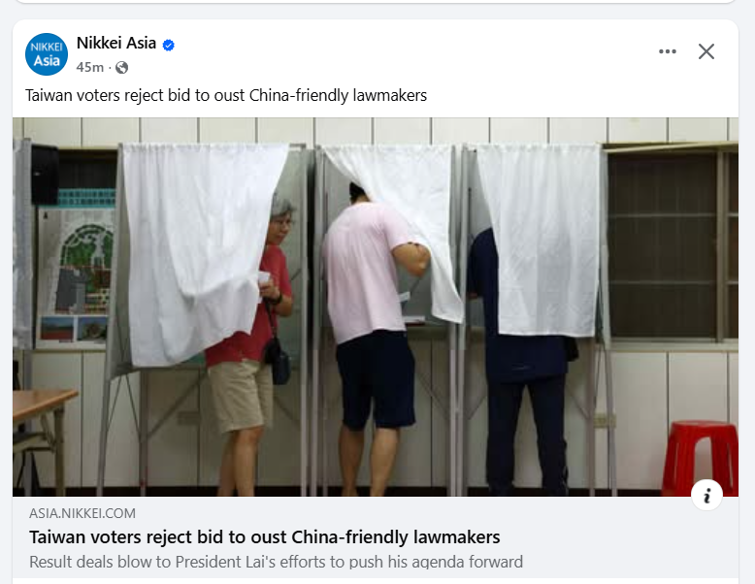Open the Nikkei Asia page name link

click(116, 43)
